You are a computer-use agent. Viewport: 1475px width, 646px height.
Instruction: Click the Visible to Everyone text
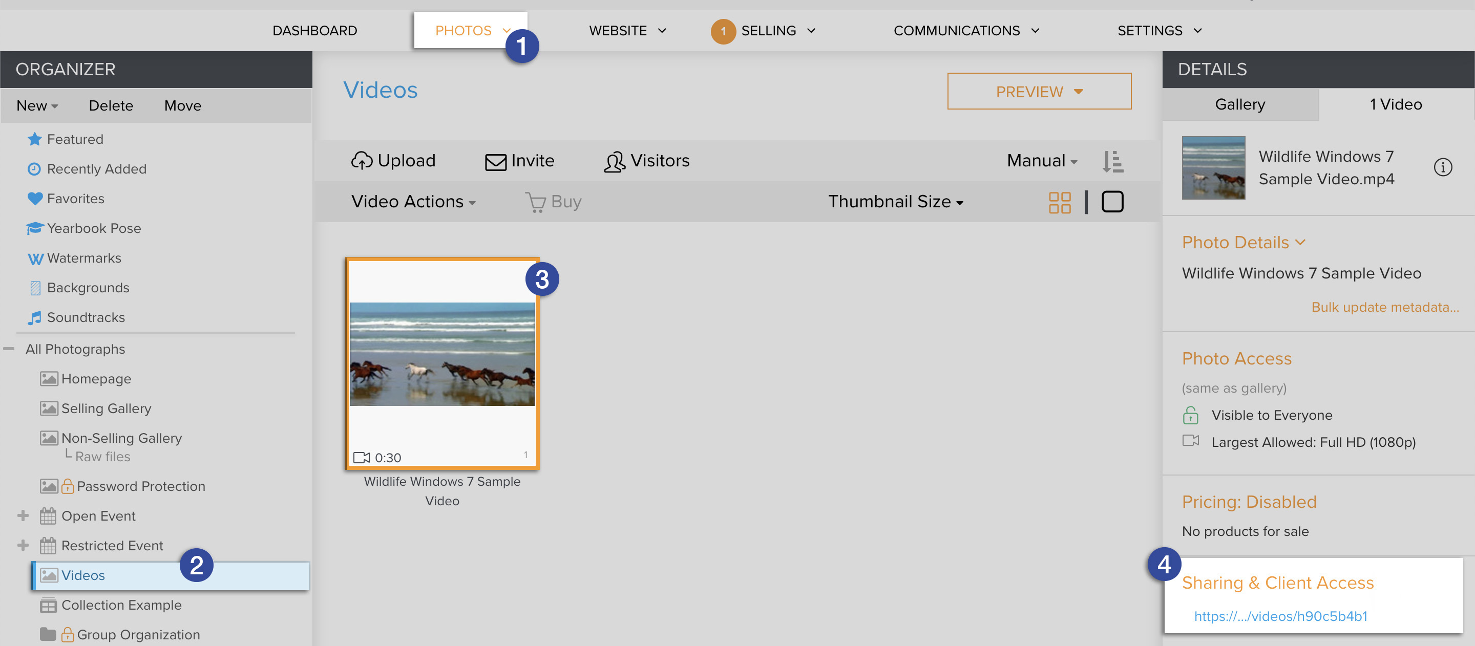[1272, 415]
